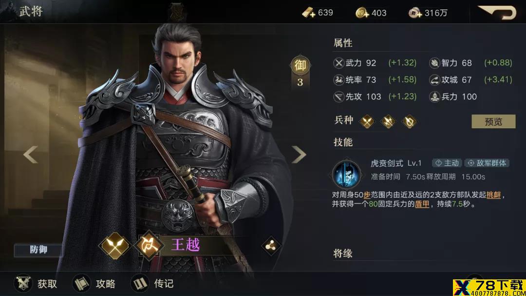This screenshot has height=296, width=526.
Task: Open the 传记 biography tab
Action: tap(152, 284)
